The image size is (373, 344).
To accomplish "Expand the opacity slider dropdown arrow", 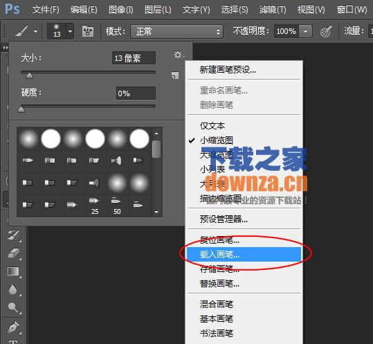I will pyautogui.click(x=305, y=31).
